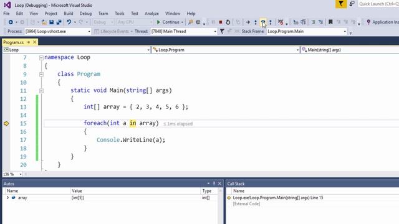Click the Value column header in Autos

click(x=135, y=191)
